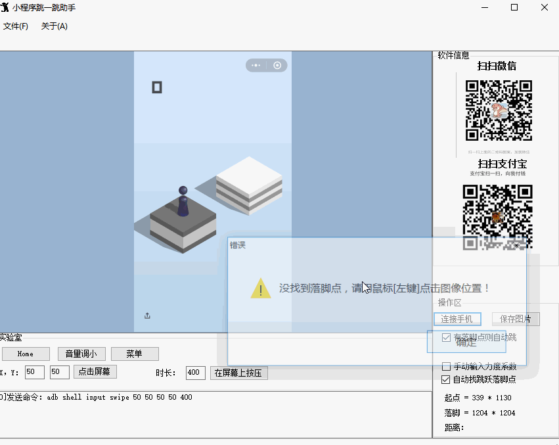Click the 音量调小 button

point(81,354)
